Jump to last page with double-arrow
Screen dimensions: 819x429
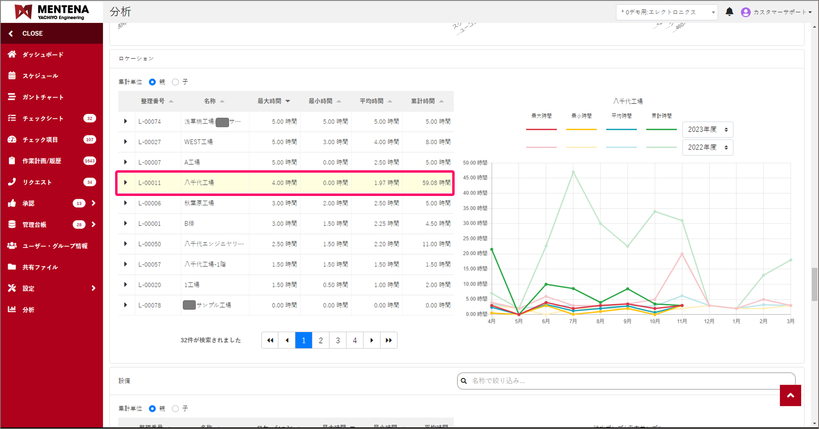point(389,340)
